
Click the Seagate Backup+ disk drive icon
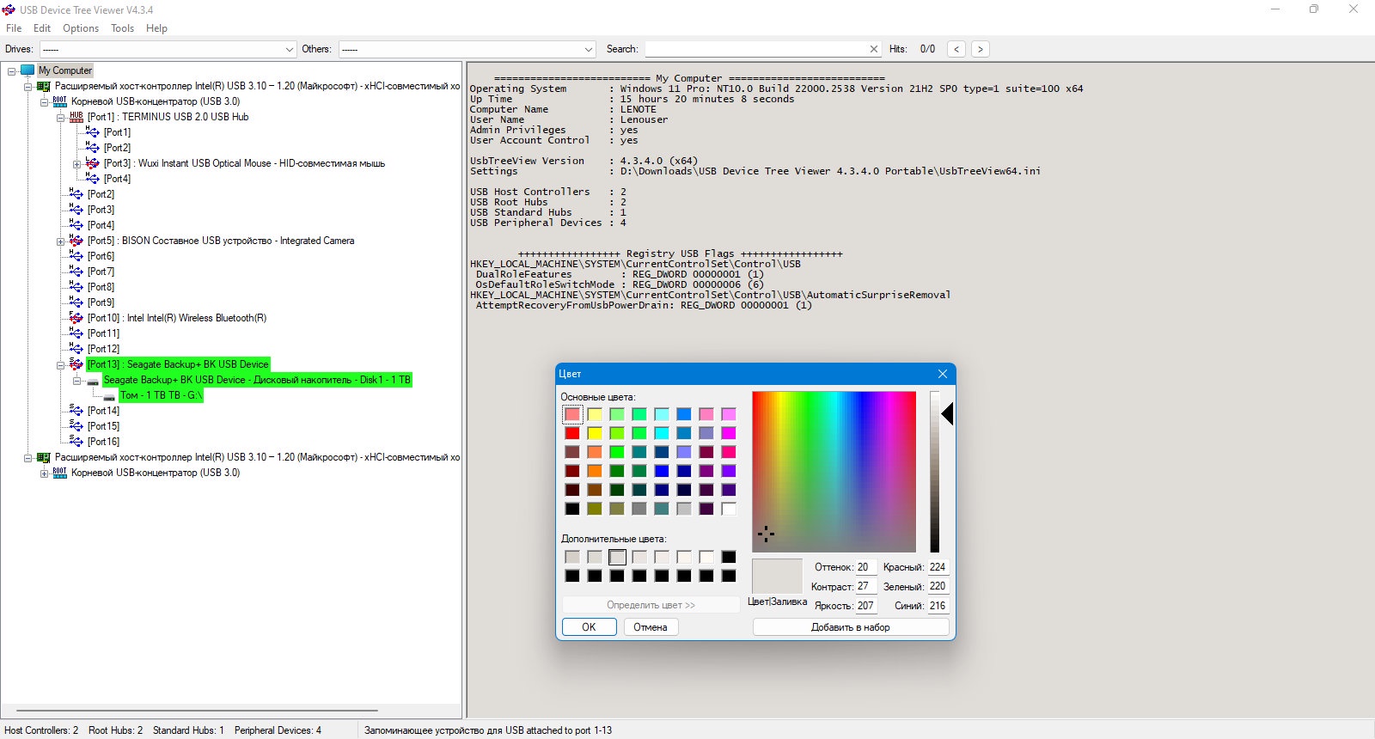93,381
